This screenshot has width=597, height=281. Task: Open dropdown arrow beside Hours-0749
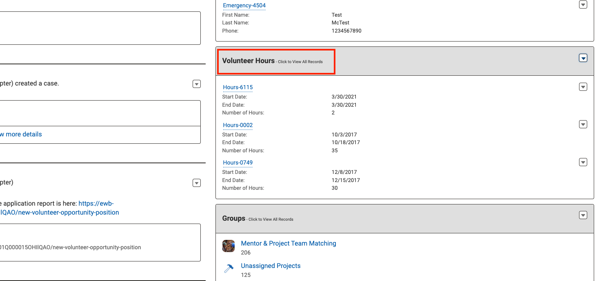point(583,162)
